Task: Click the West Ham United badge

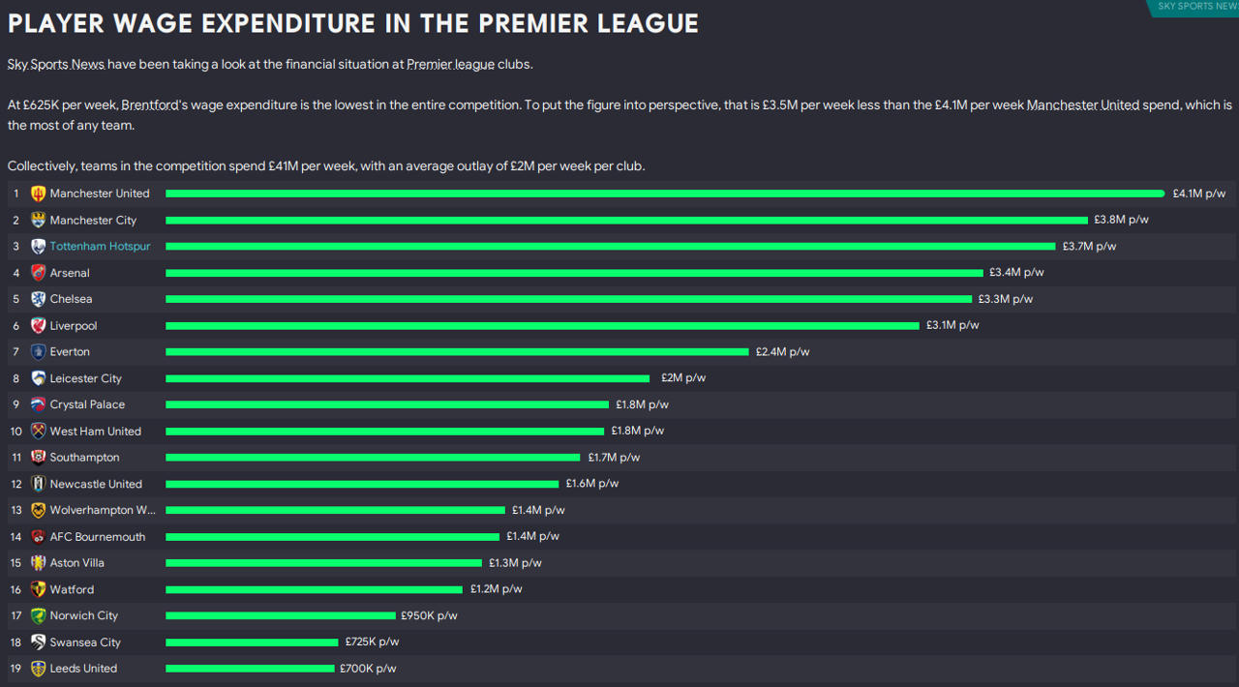Action: point(39,432)
